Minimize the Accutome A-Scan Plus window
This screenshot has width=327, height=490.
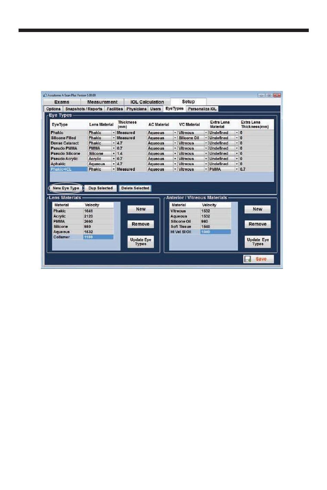pyautogui.click(x=262, y=95)
